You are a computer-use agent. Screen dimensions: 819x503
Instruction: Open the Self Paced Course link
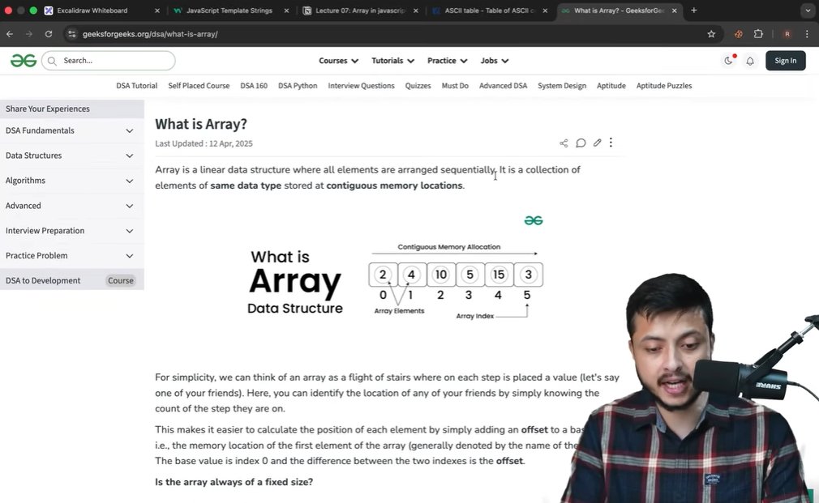199,86
